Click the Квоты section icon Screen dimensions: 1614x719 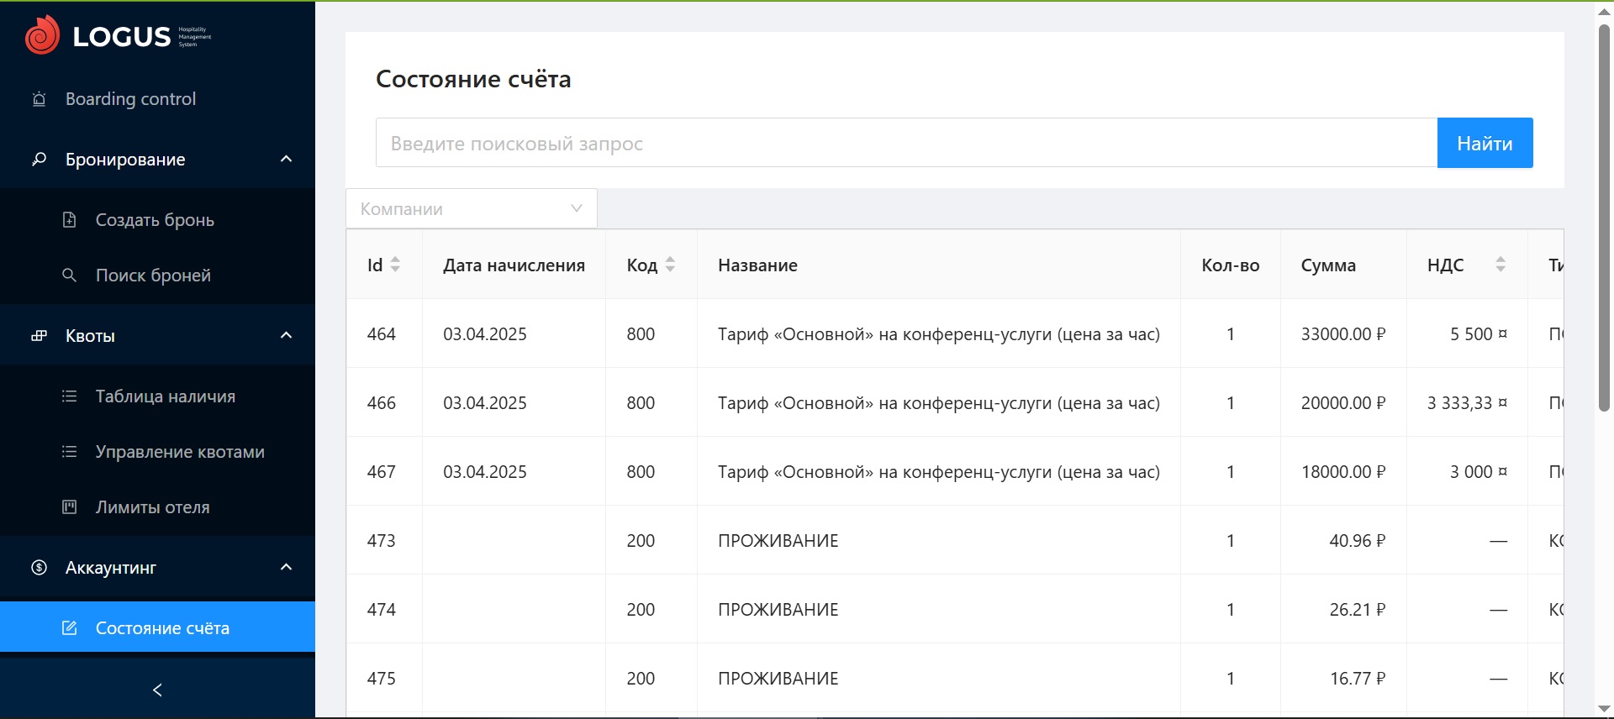(x=39, y=336)
